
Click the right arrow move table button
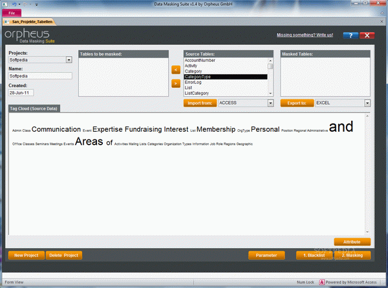176,83
